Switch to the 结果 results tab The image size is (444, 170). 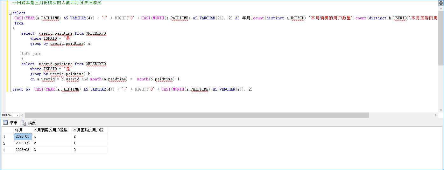[11, 123]
